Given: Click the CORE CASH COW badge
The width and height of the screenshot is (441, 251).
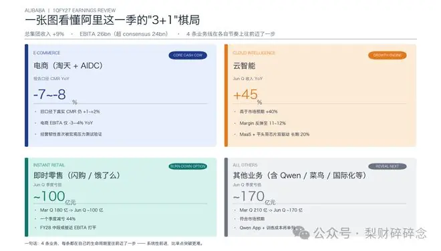Looking at the screenshot, I should [188, 55].
